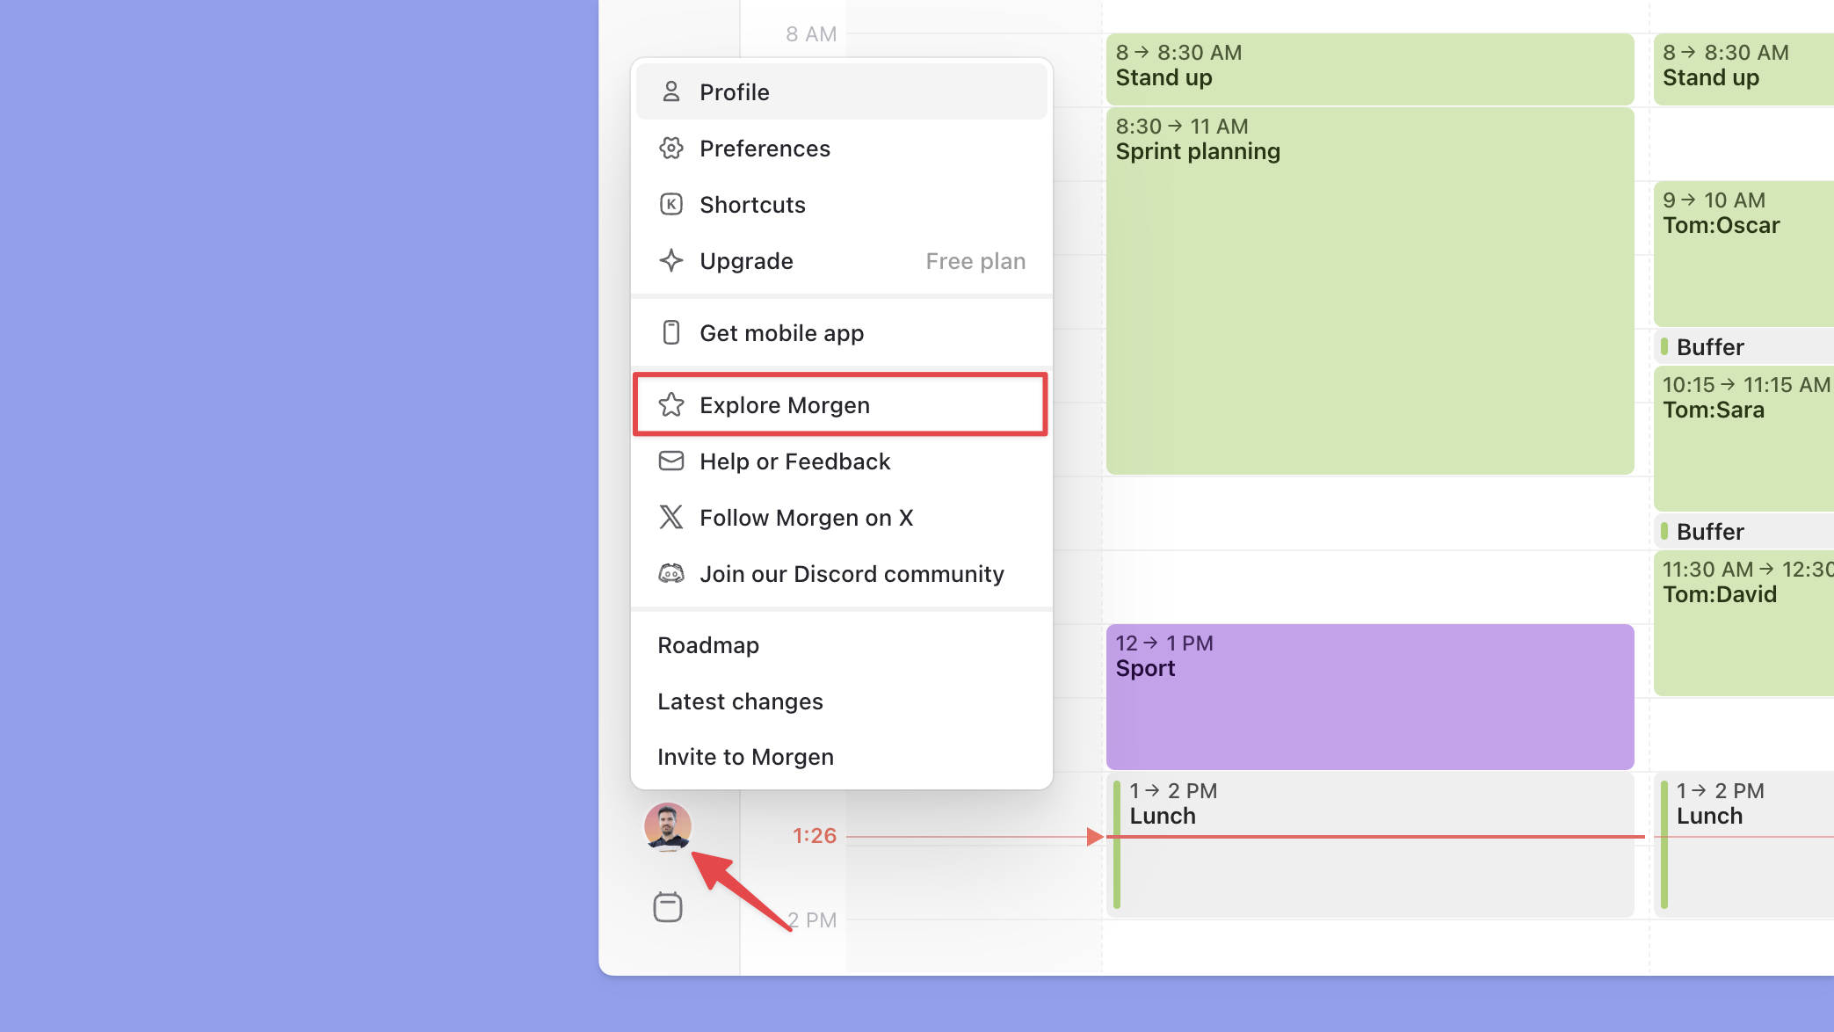This screenshot has width=1834, height=1032.
Task: Open the second column's 1 → 2 PM Lunch event
Action: (1743, 845)
